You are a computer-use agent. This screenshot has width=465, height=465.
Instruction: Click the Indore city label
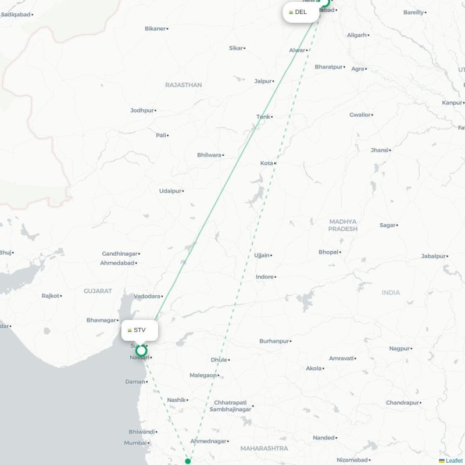264,277
